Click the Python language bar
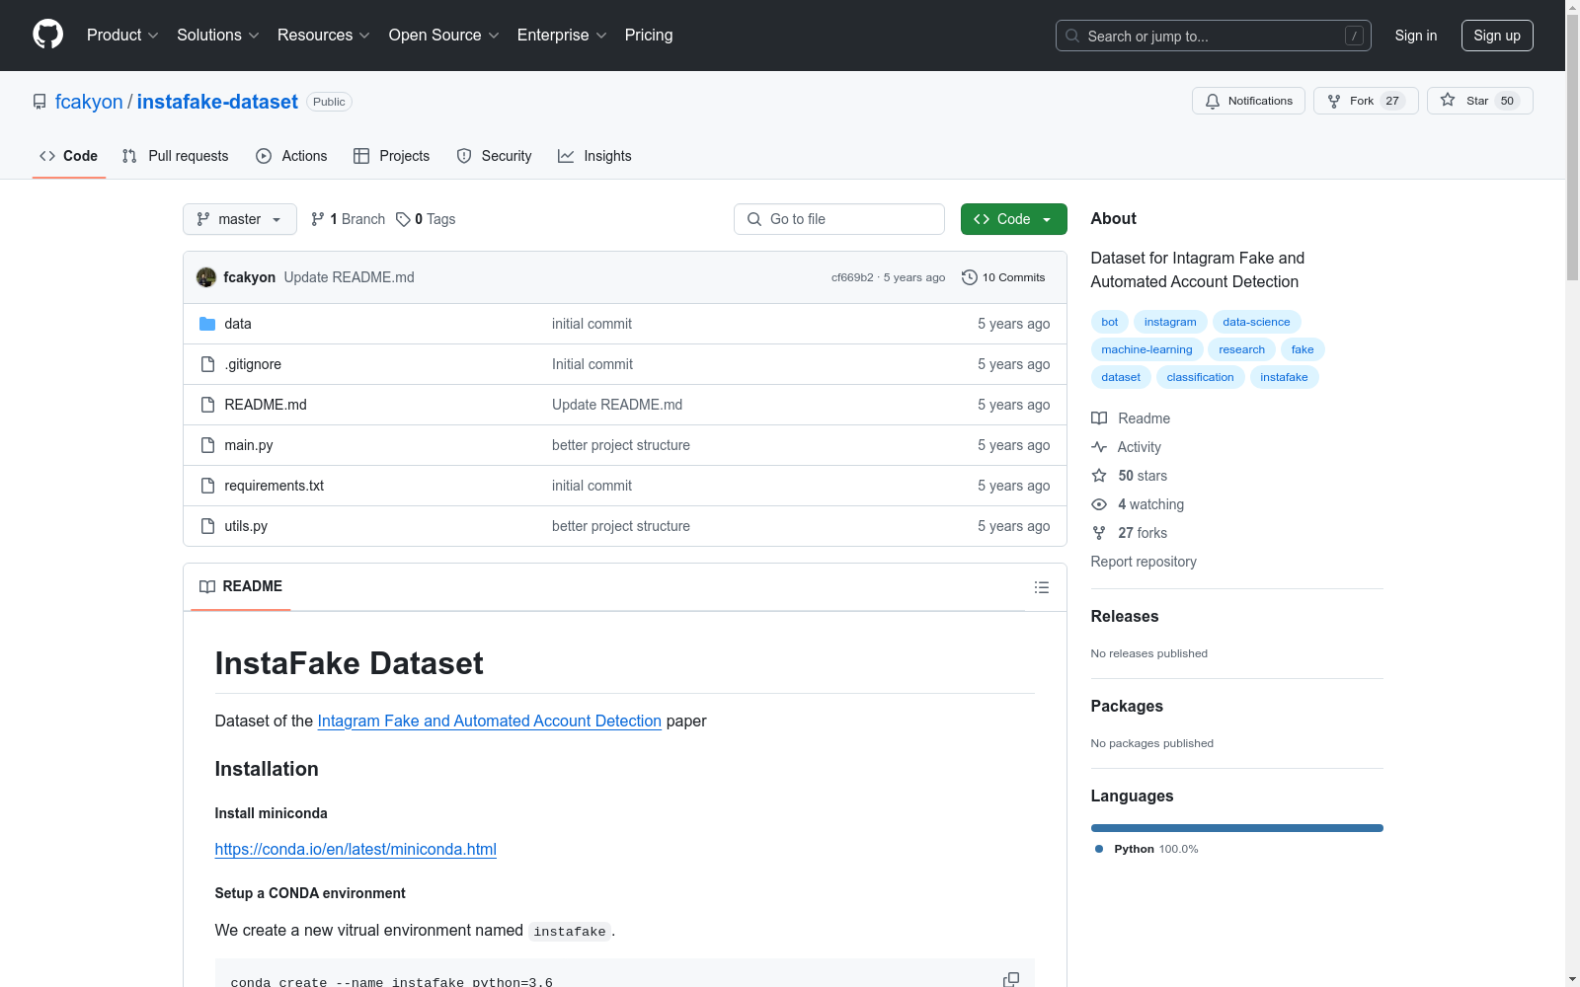Viewport: 1580px width, 987px height. [1237, 828]
